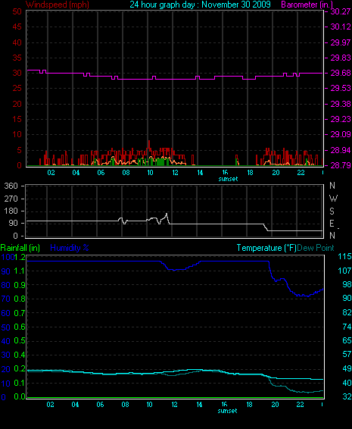Click the 12 hour tick on the wind graph
The height and width of the screenshot is (429, 352).
click(175, 173)
